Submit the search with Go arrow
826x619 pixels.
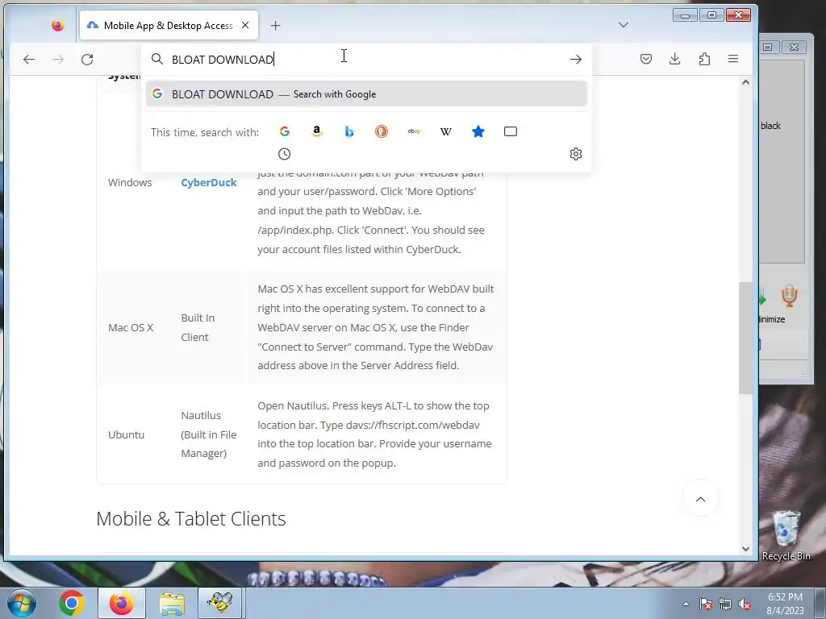(576, 60)
